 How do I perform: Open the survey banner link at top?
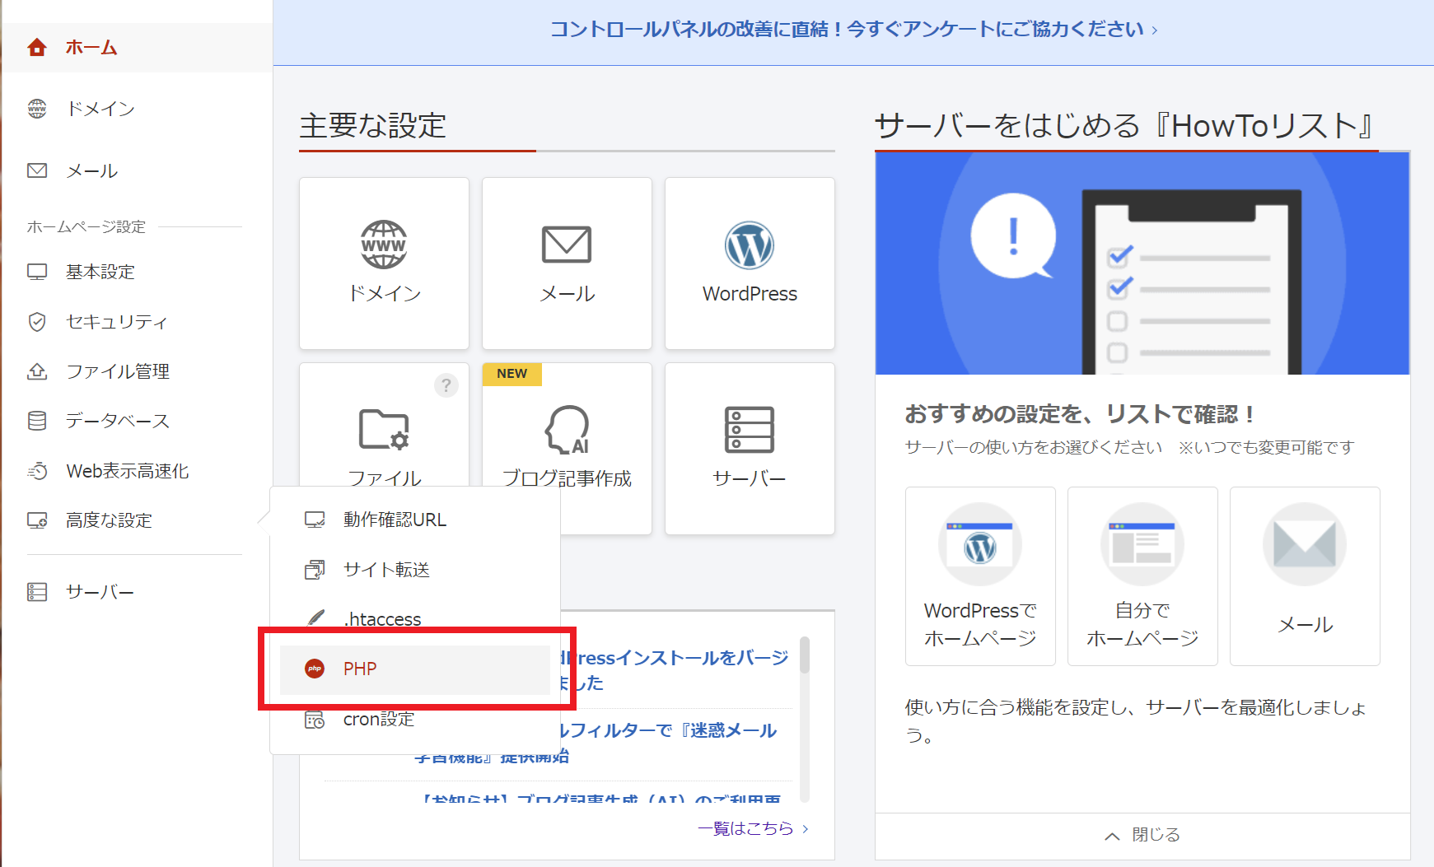(853, 30)
